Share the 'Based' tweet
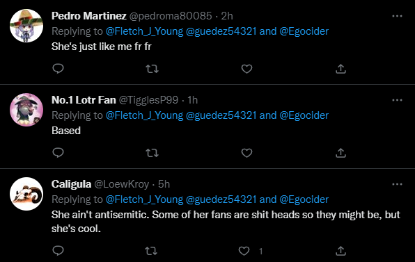Image resolution: width=415 pixels, height=262 pixels. (x=341, y=153)
